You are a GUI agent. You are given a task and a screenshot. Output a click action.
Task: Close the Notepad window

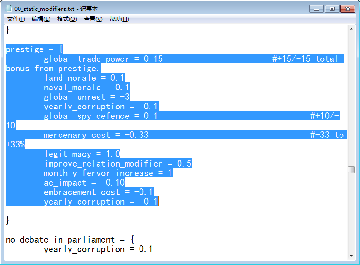tap(348, 9)
